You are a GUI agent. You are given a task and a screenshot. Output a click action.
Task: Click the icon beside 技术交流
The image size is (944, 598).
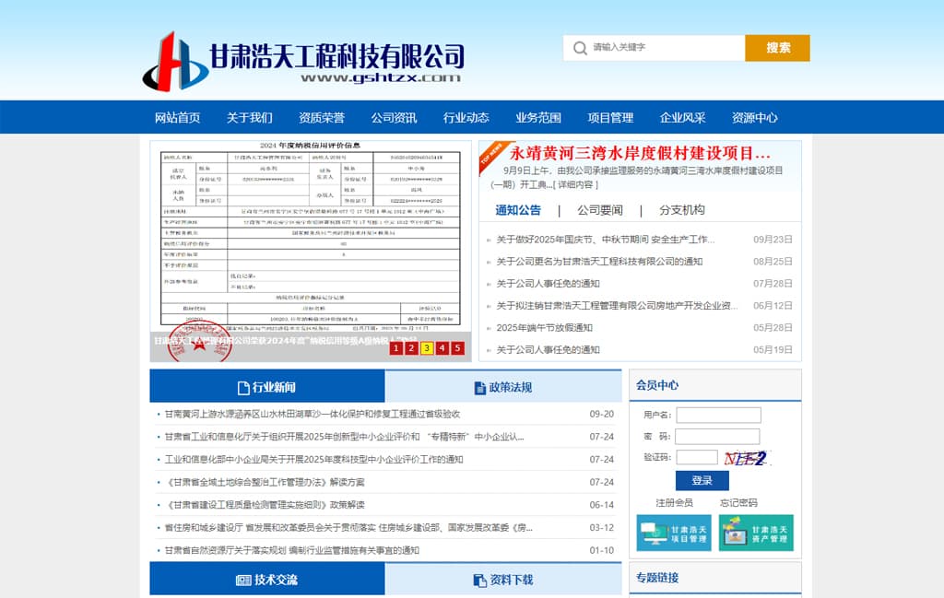pyautogui.click(x=243, y=580)
